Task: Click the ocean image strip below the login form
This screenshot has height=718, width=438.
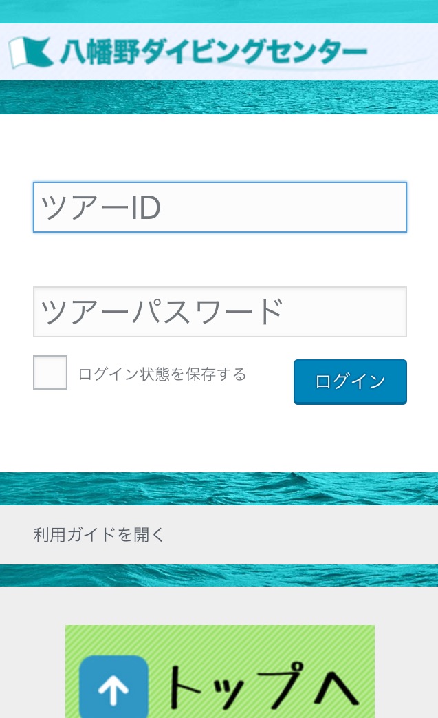Action: click(220, 489)
